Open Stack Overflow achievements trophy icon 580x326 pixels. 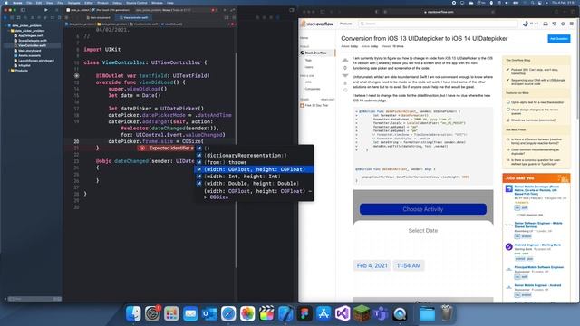click(554, 24)
